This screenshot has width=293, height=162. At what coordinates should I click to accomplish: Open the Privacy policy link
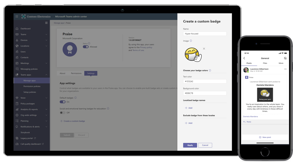(x=146, y=47)
